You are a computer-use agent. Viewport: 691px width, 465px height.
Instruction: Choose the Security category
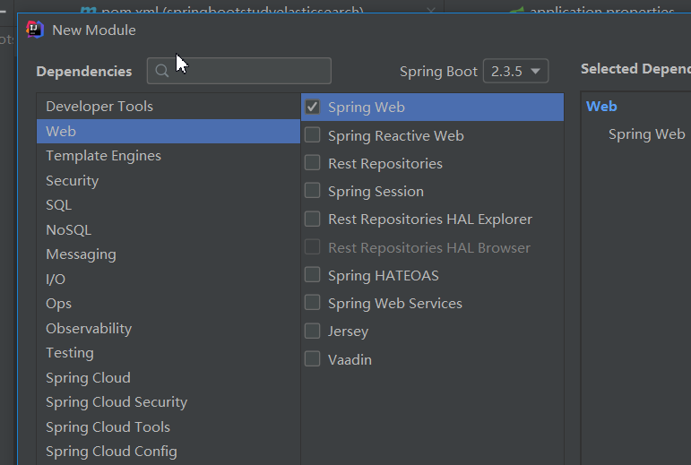pos(168,181)
